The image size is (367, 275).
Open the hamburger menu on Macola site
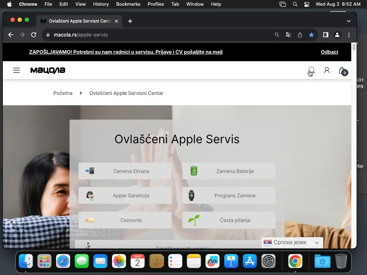16,70
